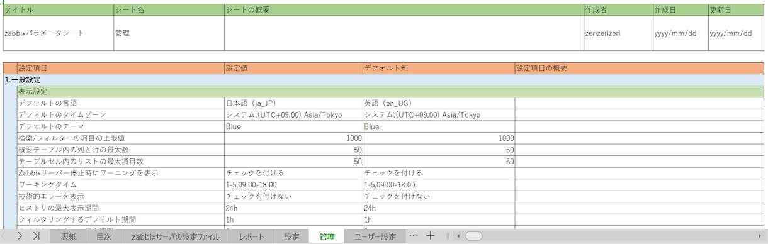Select the 技術的エラーを表示 cell
The height and width of the screenshot is (244, 768).
click(x=120, y=196)
